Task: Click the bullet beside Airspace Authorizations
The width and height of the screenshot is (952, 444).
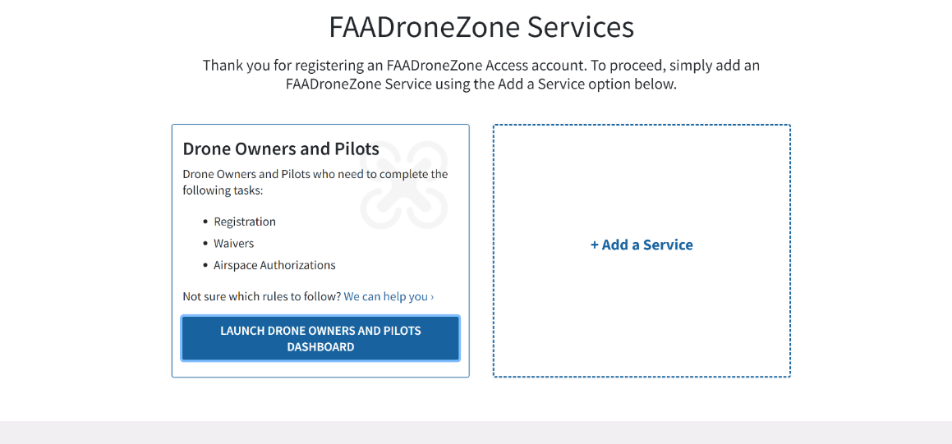Action: point(205,266)
